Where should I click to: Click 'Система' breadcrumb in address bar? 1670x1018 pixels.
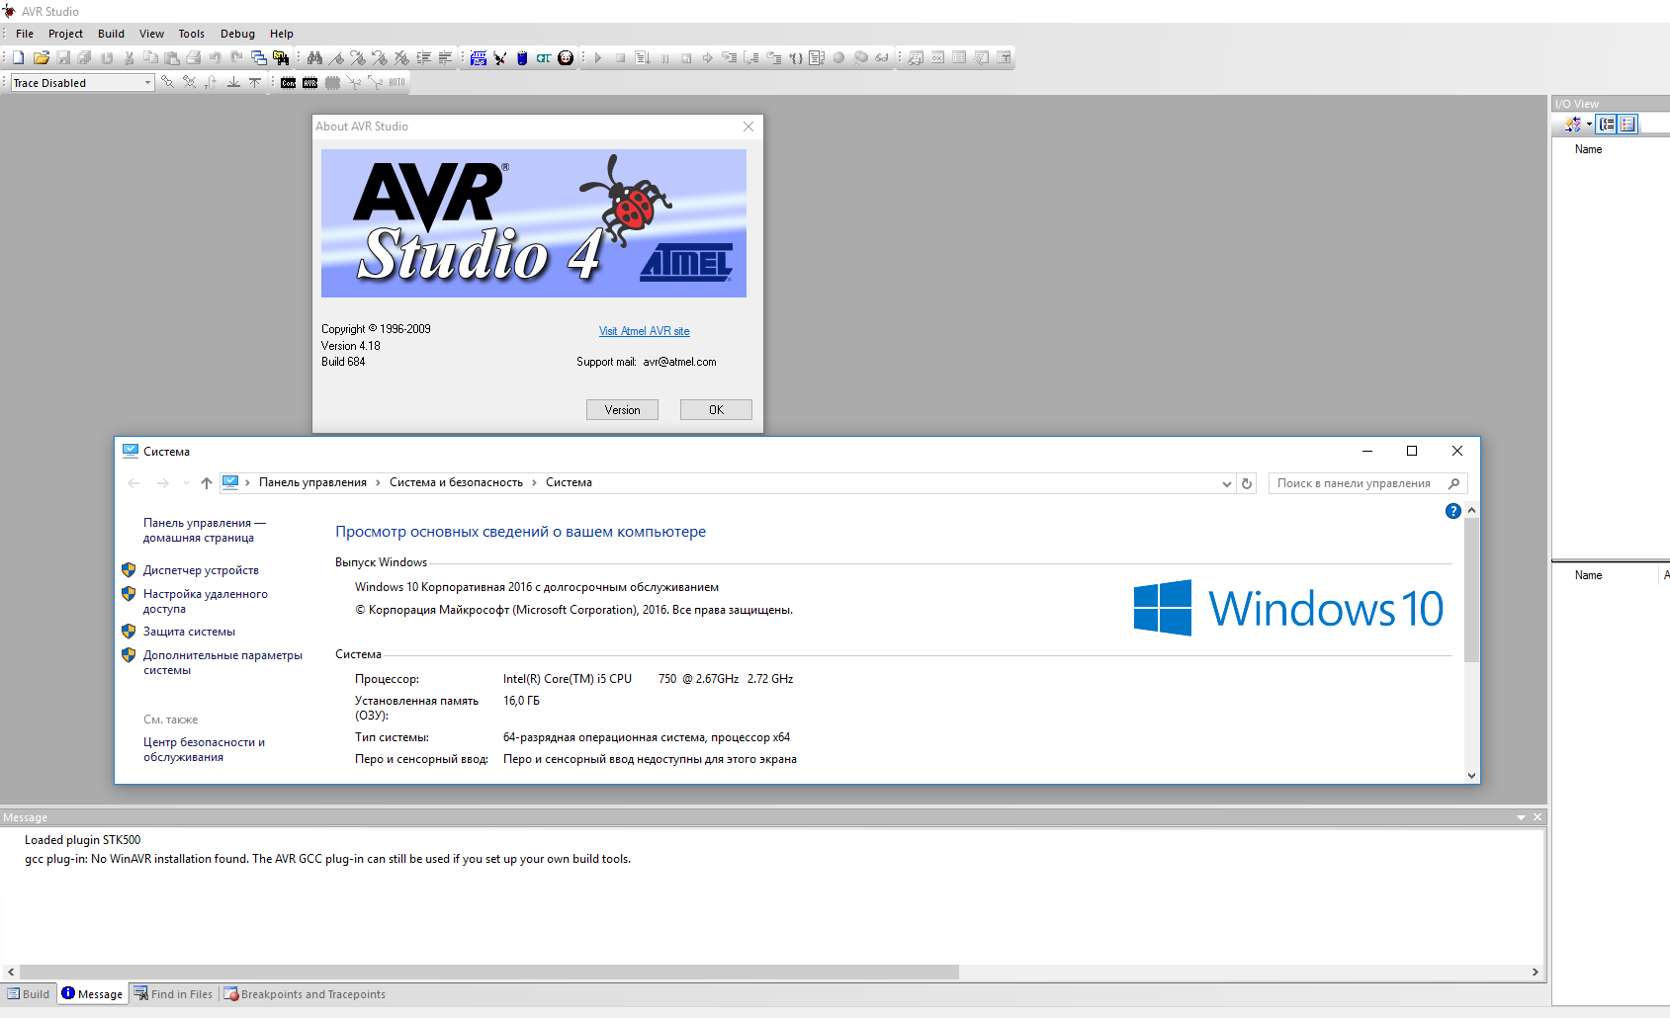(x=569, y=482)
